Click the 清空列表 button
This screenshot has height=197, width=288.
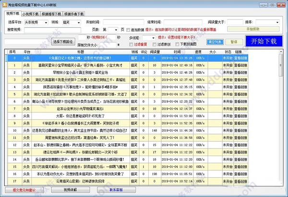pyautogui.click(x=215, y=42)
